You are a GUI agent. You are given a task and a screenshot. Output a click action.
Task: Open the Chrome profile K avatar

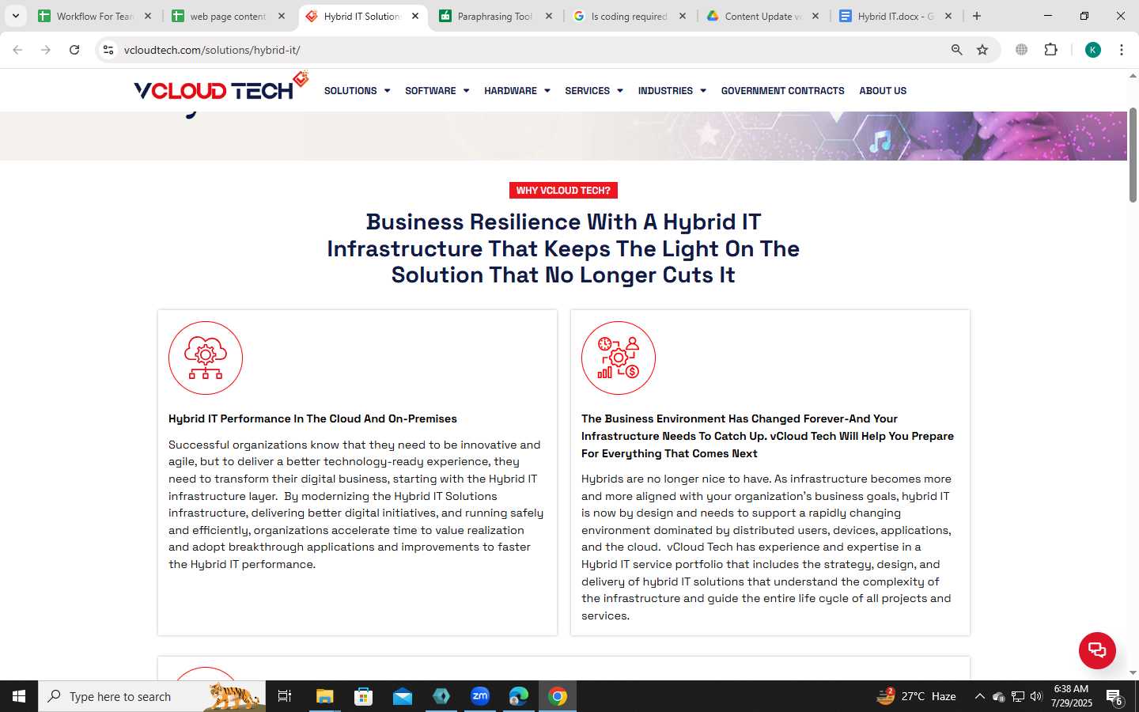(x=1093, y=50)
